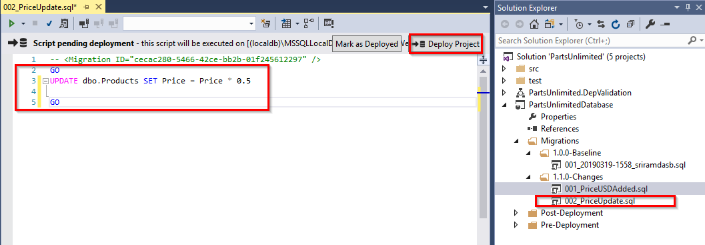Select the References node
This screenshot has width=705, height=245.
pyautogui.click(x=560, y=129)
